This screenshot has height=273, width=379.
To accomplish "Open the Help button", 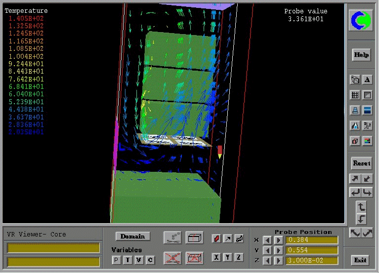I will 361,55.
